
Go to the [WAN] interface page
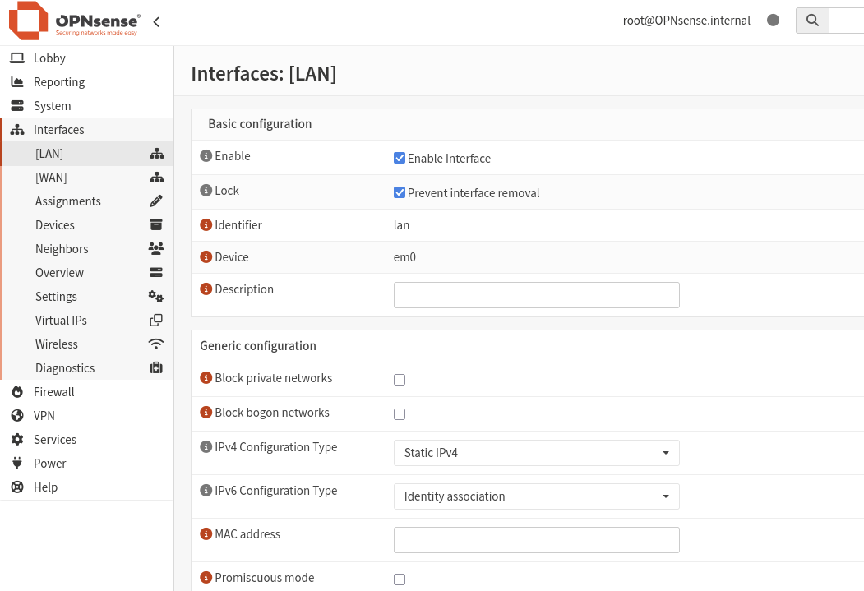pyautogui.click(x=88, y=178)
